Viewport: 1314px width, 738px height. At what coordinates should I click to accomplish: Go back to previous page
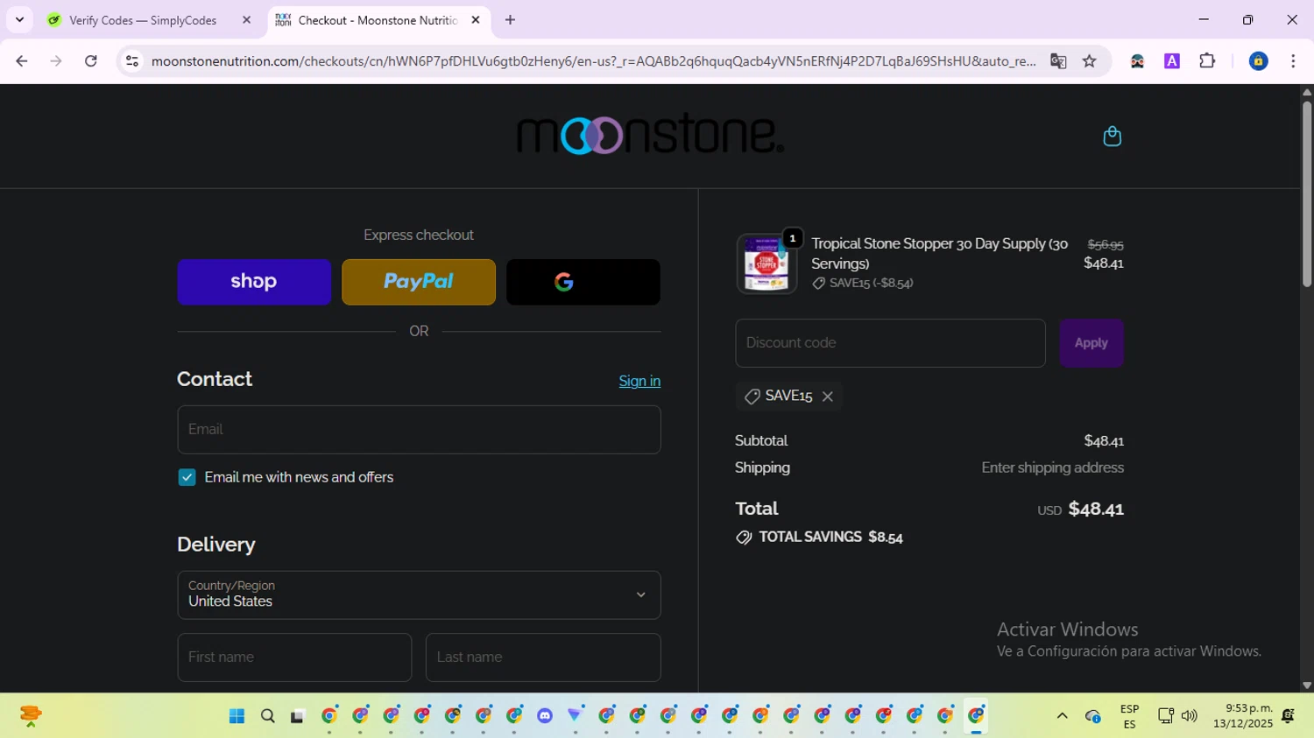[x=22, y=61]
